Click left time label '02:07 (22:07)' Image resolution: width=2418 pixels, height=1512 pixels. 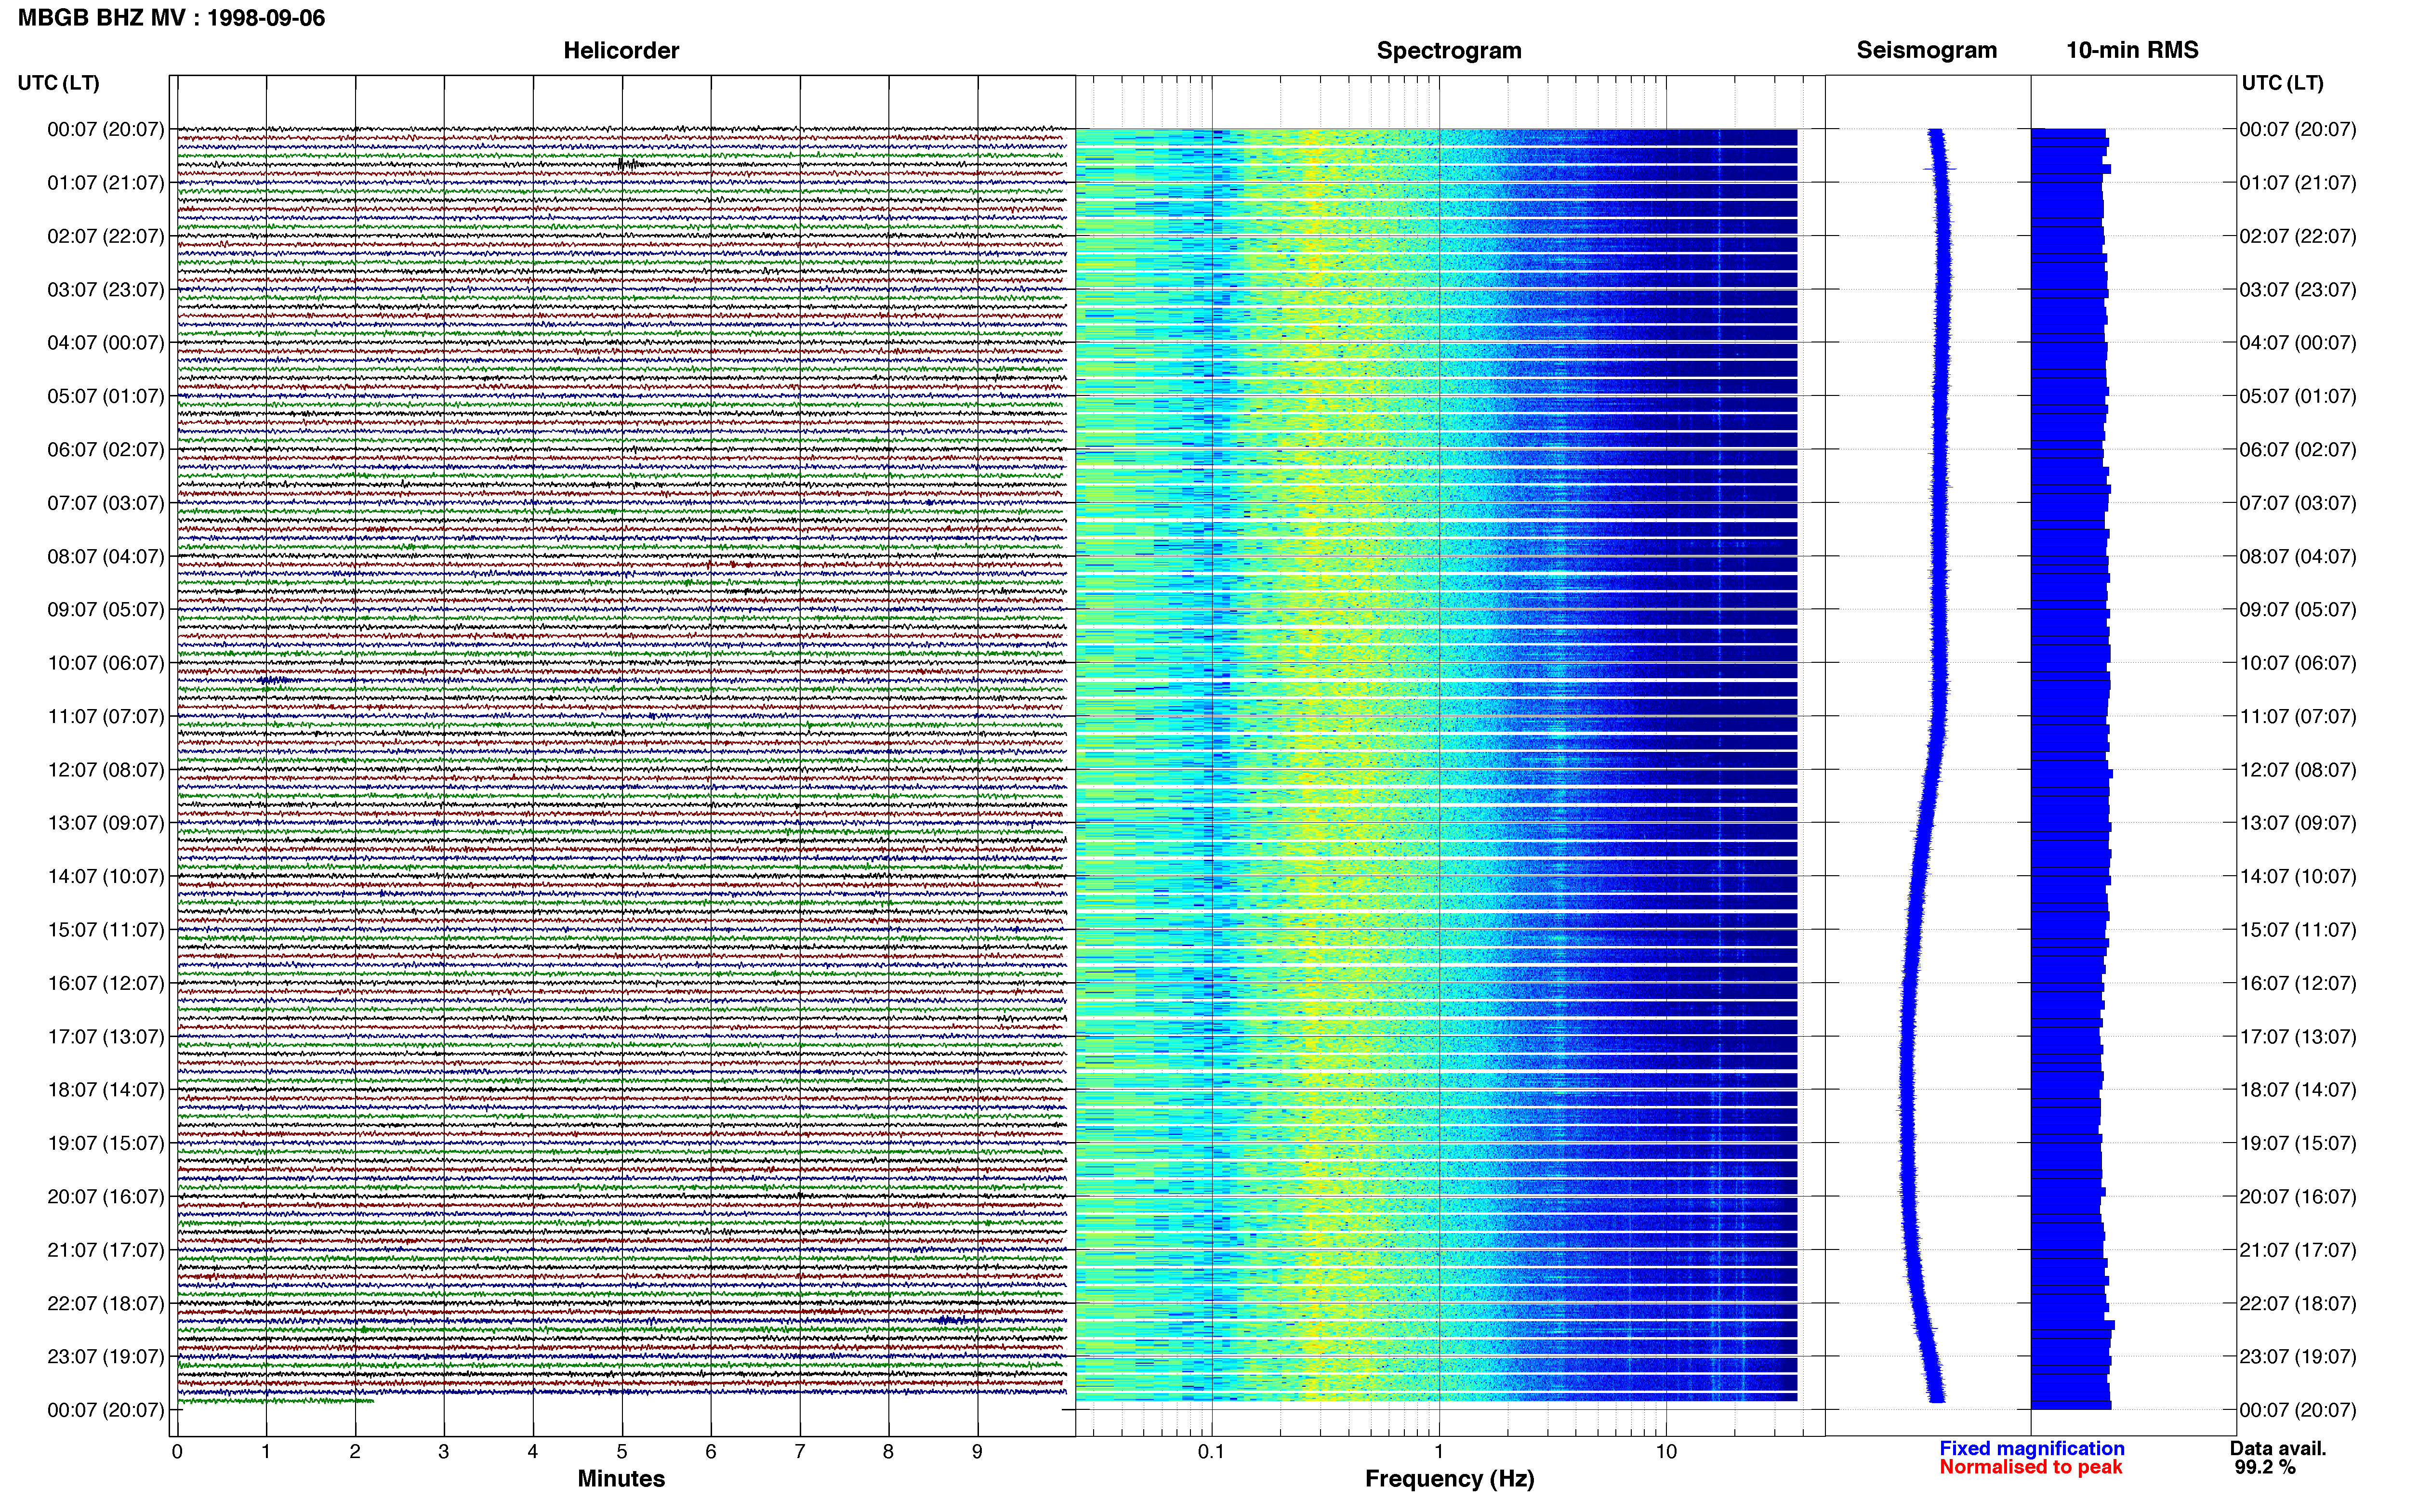click(106, 236)
